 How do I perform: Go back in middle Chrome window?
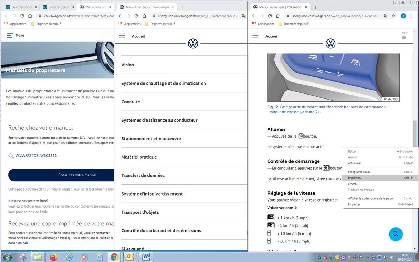(x=120, y=16)
